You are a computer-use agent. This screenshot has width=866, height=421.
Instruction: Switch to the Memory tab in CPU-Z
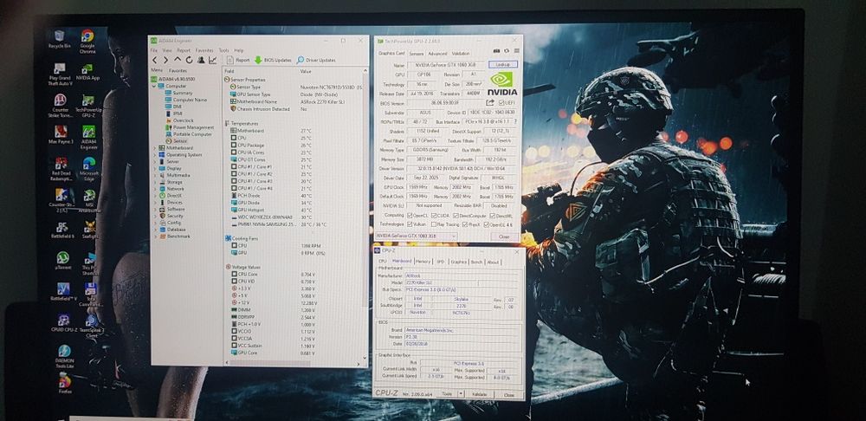pyautogui.click(x=423, y=262)
